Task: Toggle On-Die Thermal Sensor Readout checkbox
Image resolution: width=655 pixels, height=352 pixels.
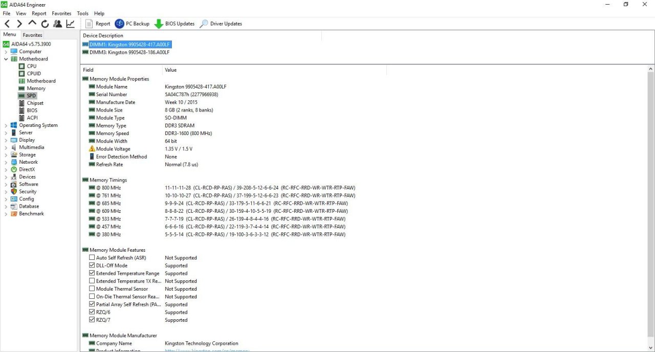Action: [x=92, y=297]
